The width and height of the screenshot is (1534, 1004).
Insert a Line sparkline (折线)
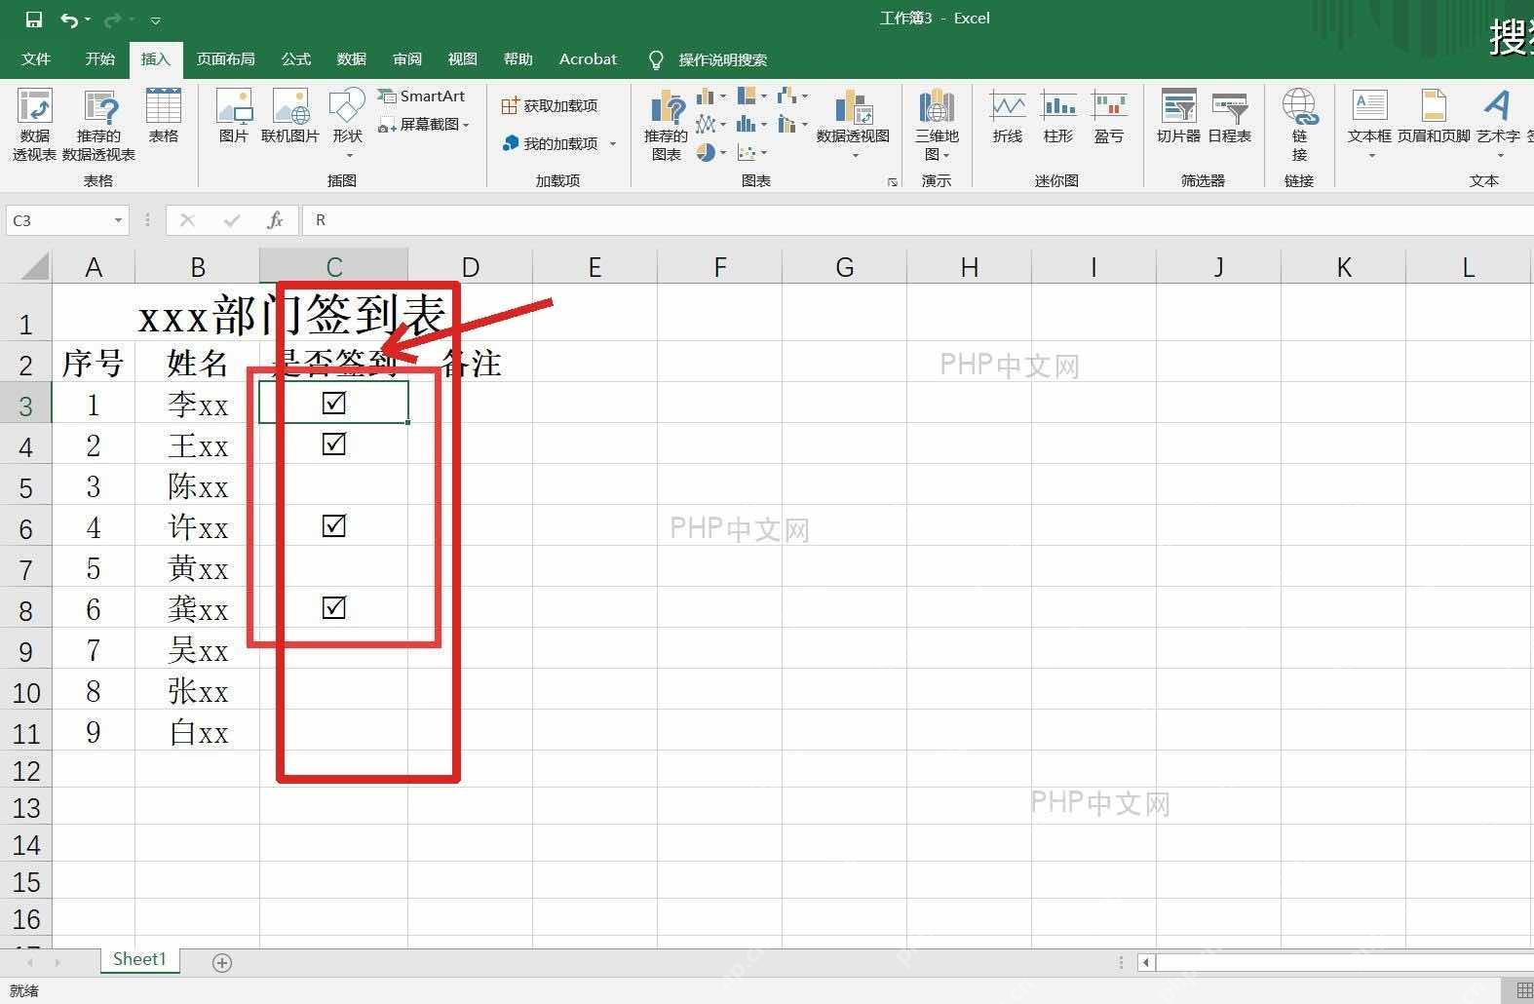pyautogui.click(x=1008, y=116)
